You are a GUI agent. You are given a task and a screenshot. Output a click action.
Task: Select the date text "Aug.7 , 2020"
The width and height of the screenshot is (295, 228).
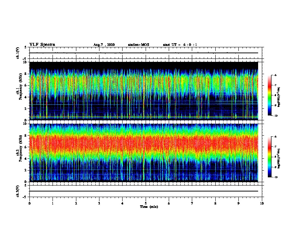tap(104, 45)
